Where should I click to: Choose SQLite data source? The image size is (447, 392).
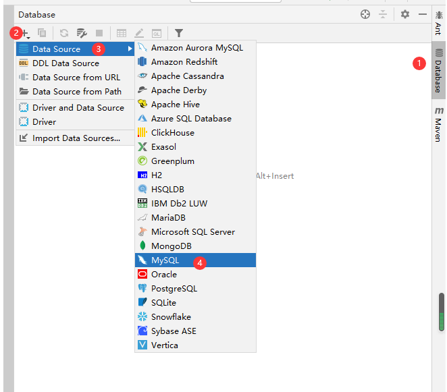coord(195,303)
